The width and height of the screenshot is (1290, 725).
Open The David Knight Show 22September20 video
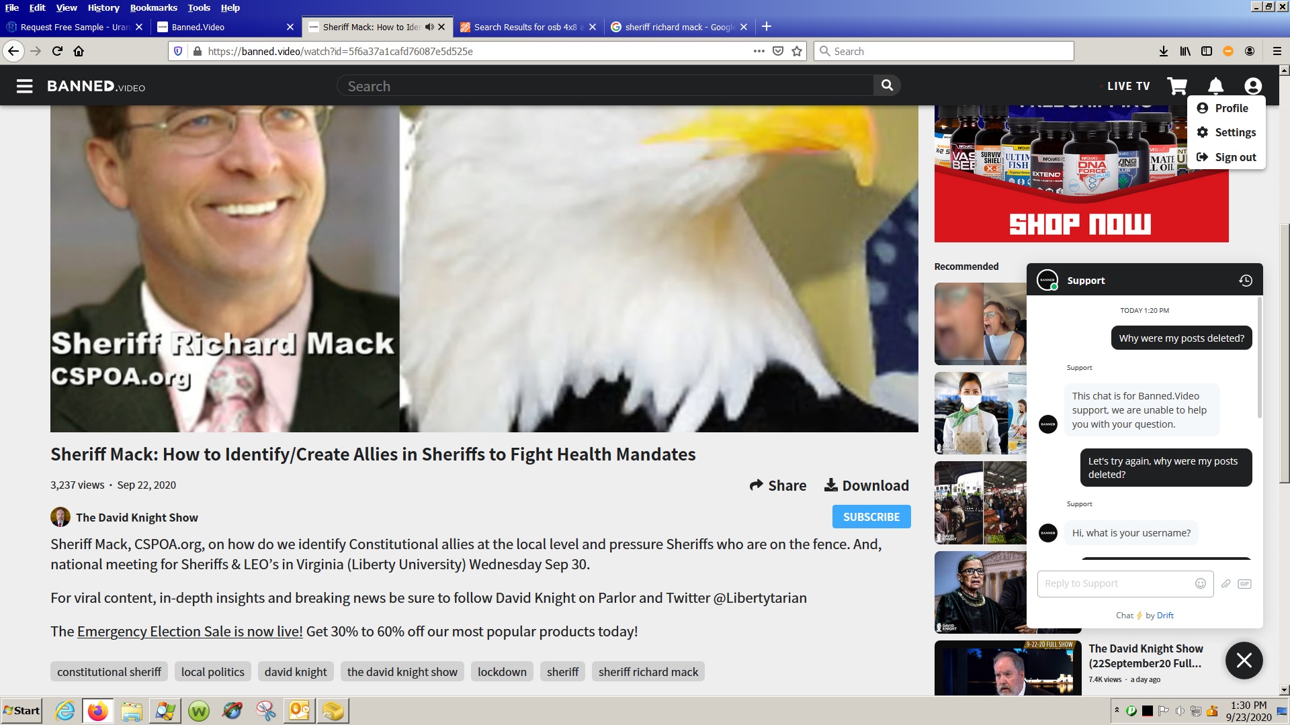1145,656
